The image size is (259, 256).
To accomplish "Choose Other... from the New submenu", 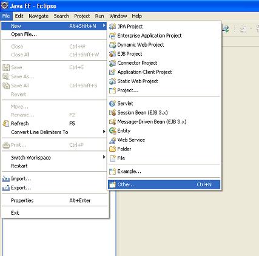I will (164, 184).
